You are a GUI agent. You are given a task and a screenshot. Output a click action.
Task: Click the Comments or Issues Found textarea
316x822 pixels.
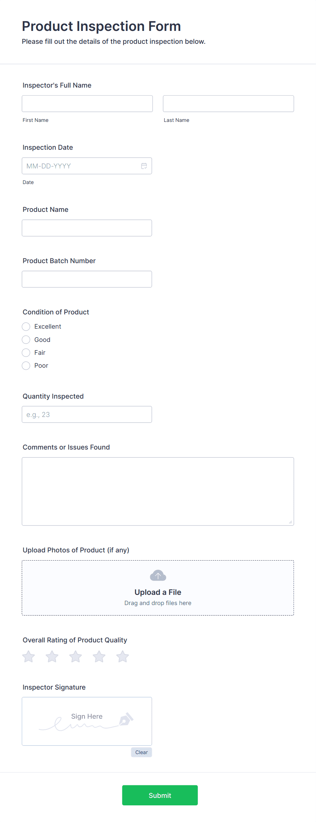pyautogui.click(x=158, y=492)
